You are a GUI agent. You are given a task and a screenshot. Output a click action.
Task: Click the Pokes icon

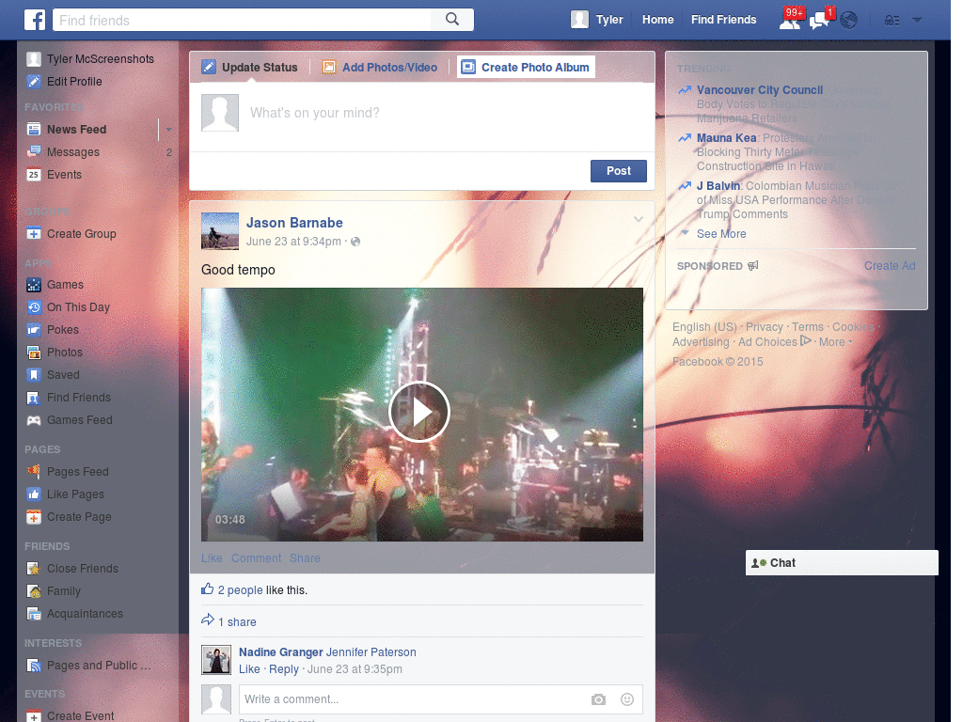(34, 330)
